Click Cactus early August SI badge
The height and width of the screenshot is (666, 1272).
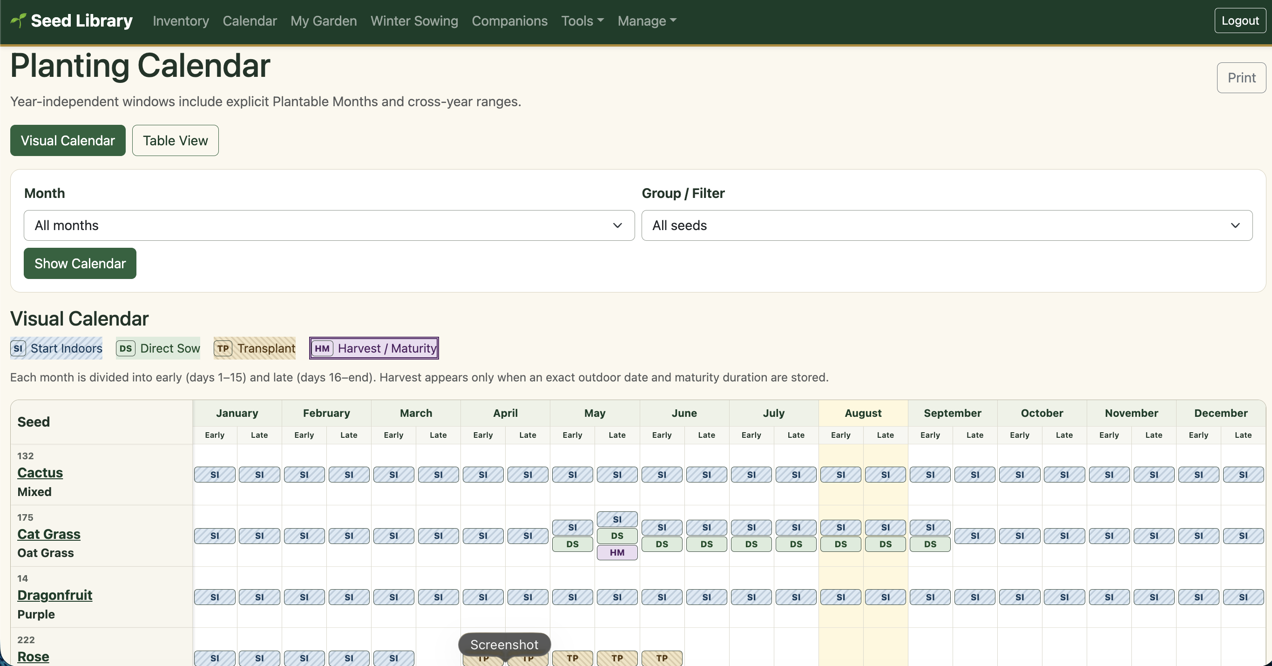tap(841, 474)
